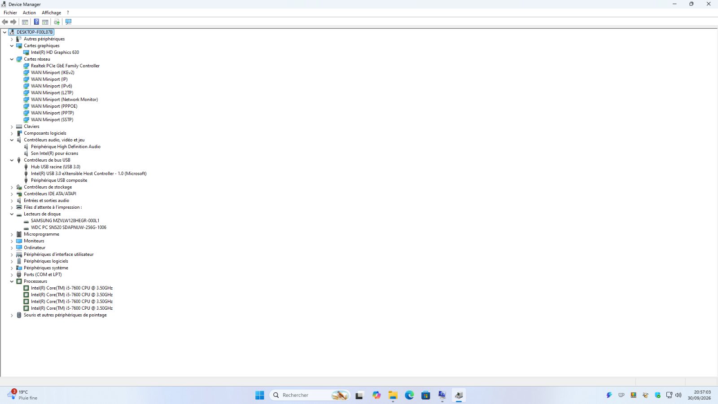Screen dimensions: 718x404
Task: Select Périphérique High Definition Audio
Action: click(66, 147)
